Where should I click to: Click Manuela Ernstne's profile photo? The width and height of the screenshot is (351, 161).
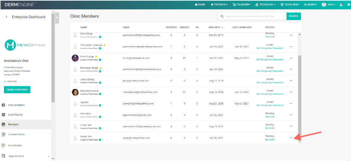pos(75,92)
